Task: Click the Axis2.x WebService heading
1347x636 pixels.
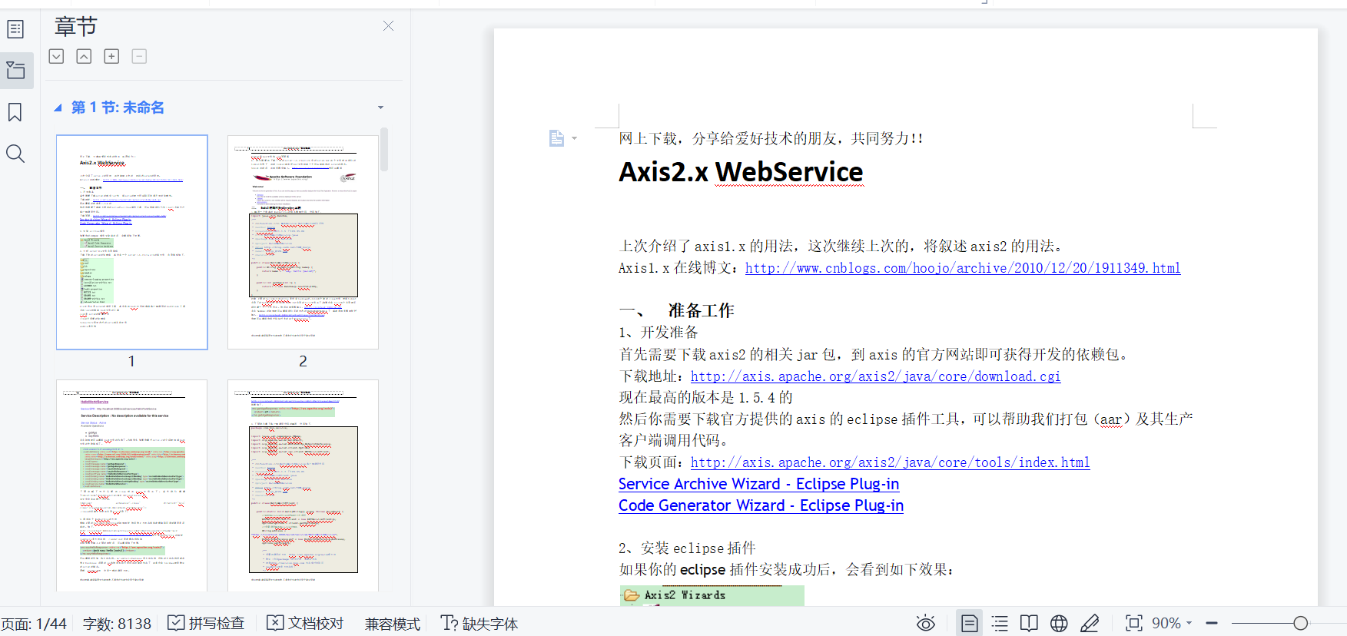Action: coord(741,172)
